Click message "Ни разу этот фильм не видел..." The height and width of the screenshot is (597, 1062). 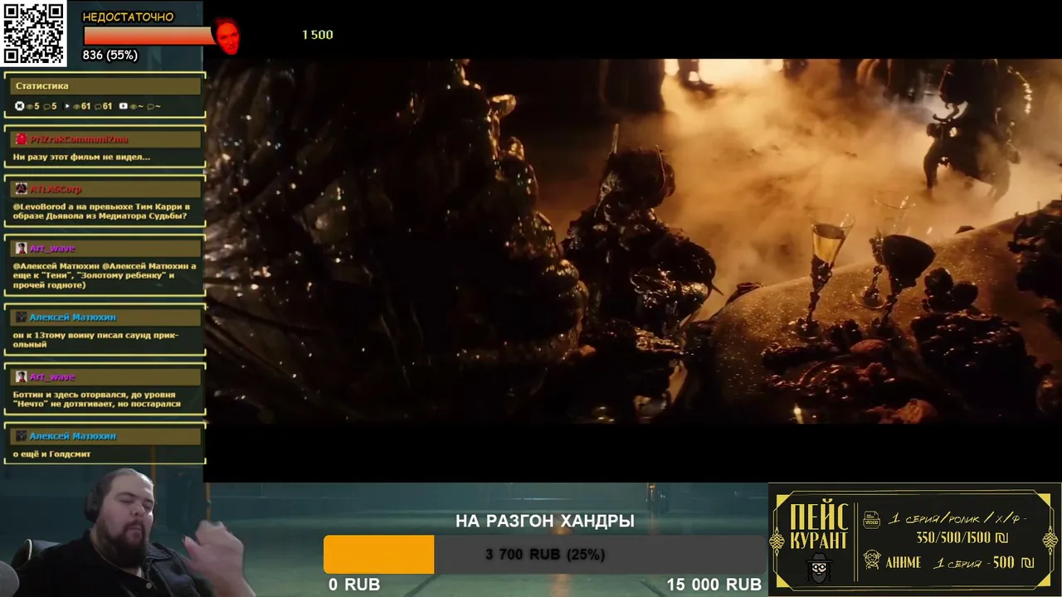pyautogui.click(x=81, y=157)
